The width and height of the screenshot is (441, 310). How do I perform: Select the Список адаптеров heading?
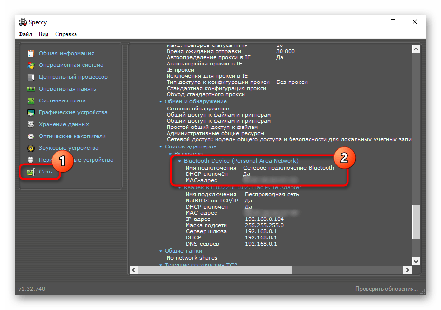coord(190,146)
